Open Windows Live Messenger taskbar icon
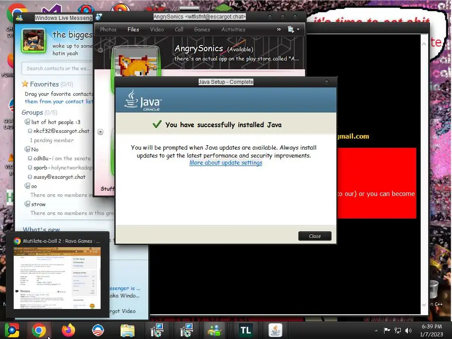This screenshot has height=339, width=452. 215,330
